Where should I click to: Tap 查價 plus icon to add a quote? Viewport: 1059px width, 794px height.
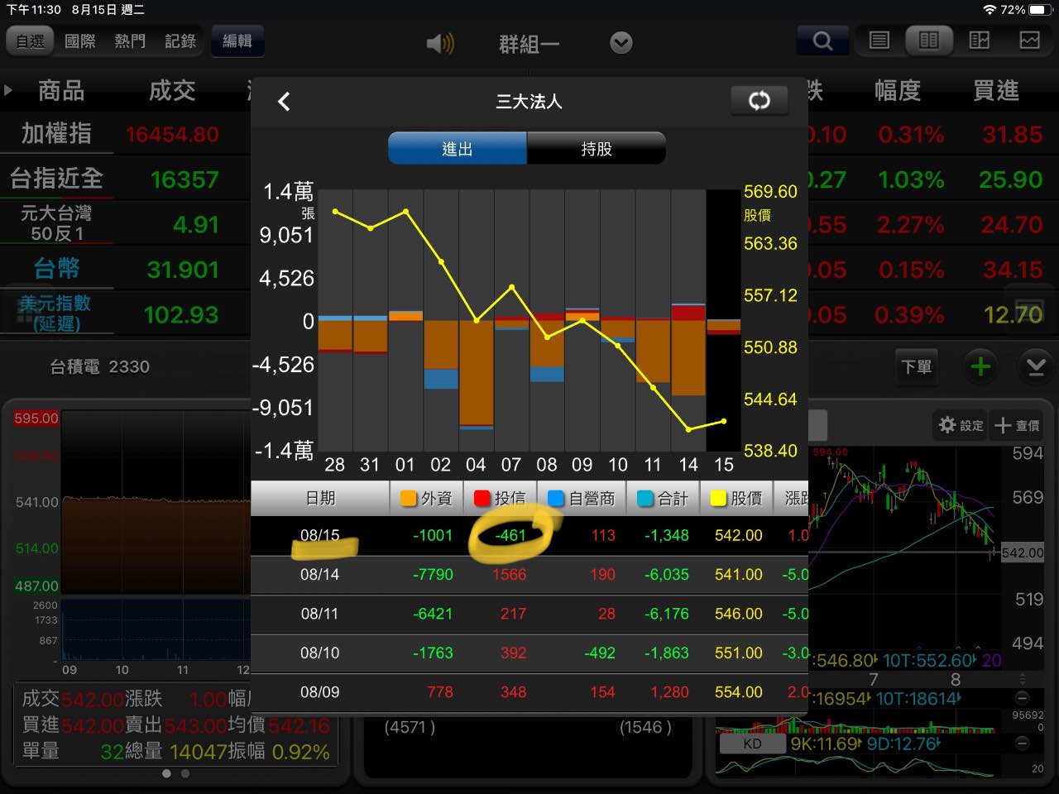1016,425
